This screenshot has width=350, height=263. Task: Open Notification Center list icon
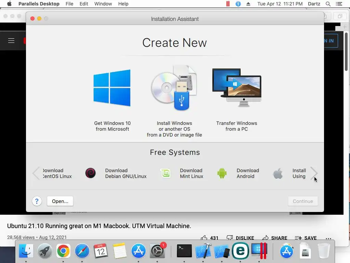[x=339, y=4]
